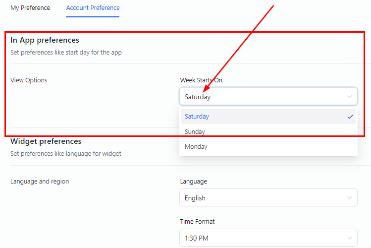Click the Week Starts On field label
371x248 pixels.
(201, 80)
